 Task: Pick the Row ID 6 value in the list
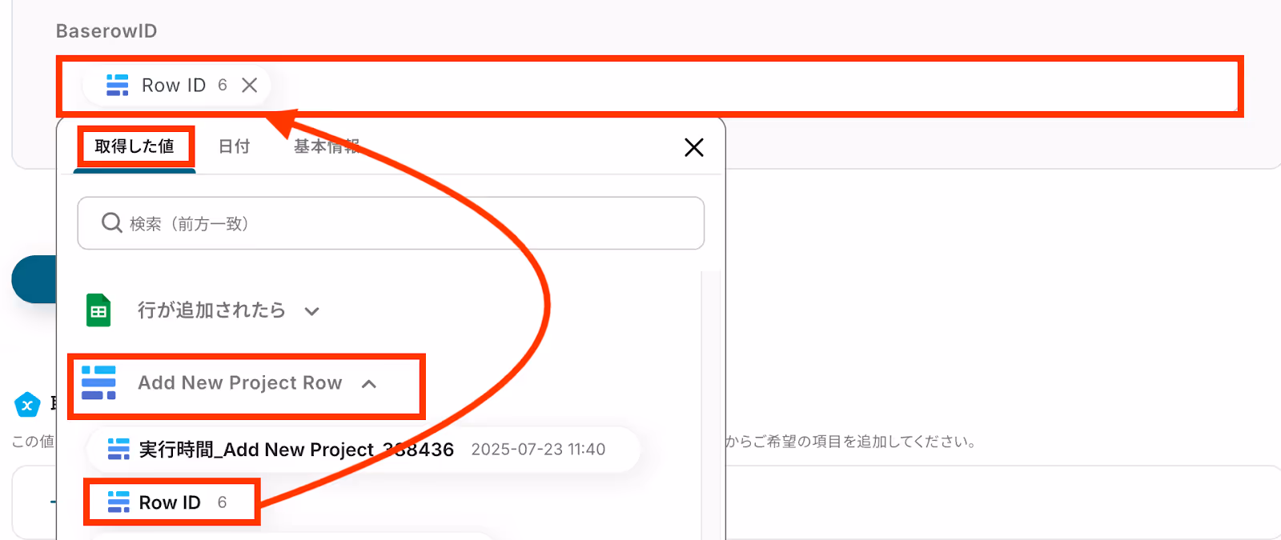(172, 502)
